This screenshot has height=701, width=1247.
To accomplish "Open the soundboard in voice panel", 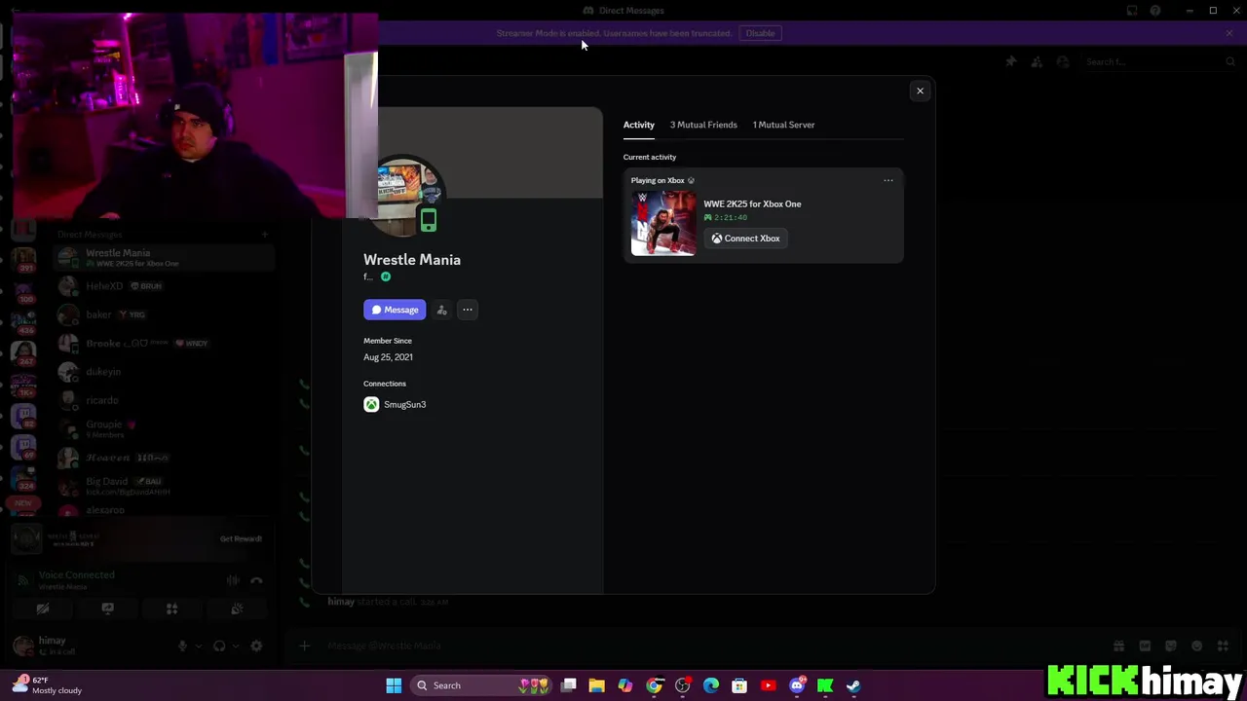I will [237, 609].
